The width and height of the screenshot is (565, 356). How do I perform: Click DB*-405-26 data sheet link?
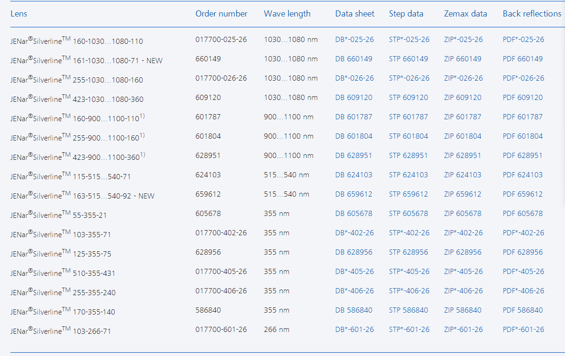point(354,272)
